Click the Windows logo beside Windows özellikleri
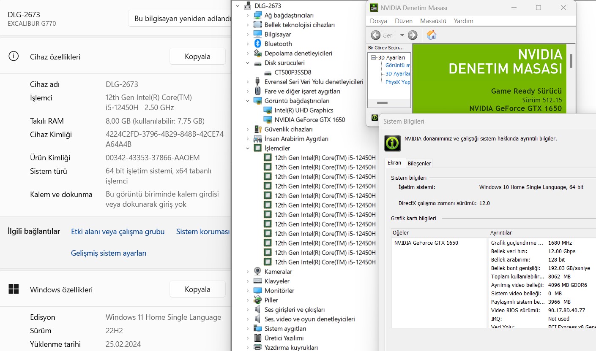The image size is (596, 351). pos(14,289)
